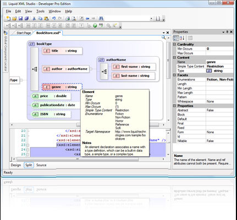
Task: Switch to the Source view tab
Action: coord(41,165)
